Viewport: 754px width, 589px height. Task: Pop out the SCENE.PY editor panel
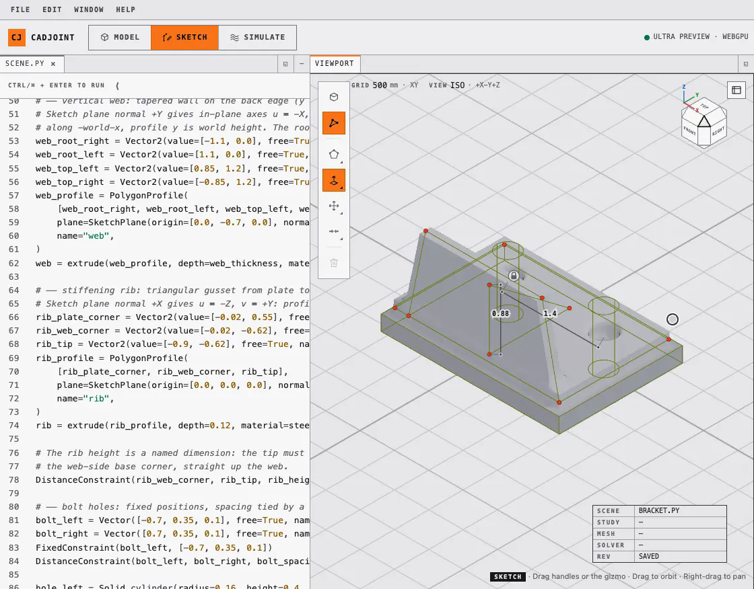285,64
